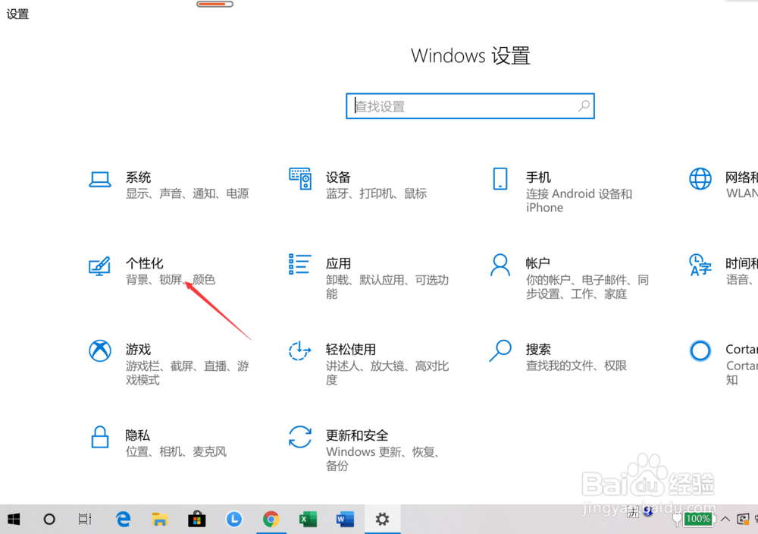758x534 pixels.
Task: Open Excel from the taskbar
Action: [308, 520]
